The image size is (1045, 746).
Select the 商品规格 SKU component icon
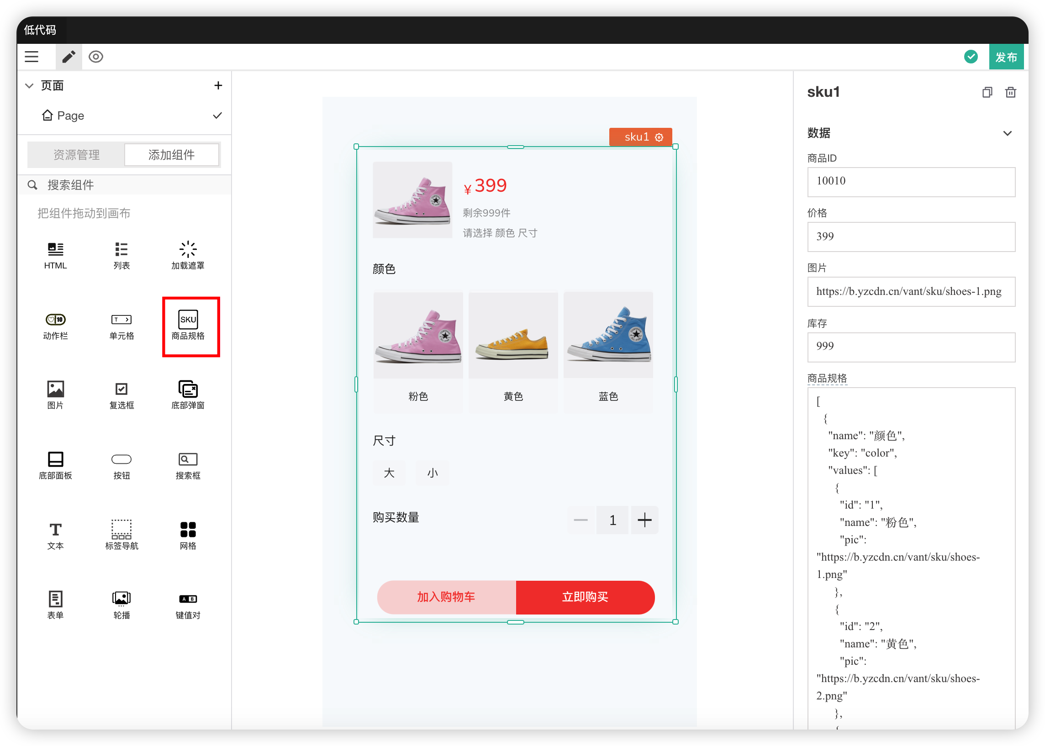(188, 325)
